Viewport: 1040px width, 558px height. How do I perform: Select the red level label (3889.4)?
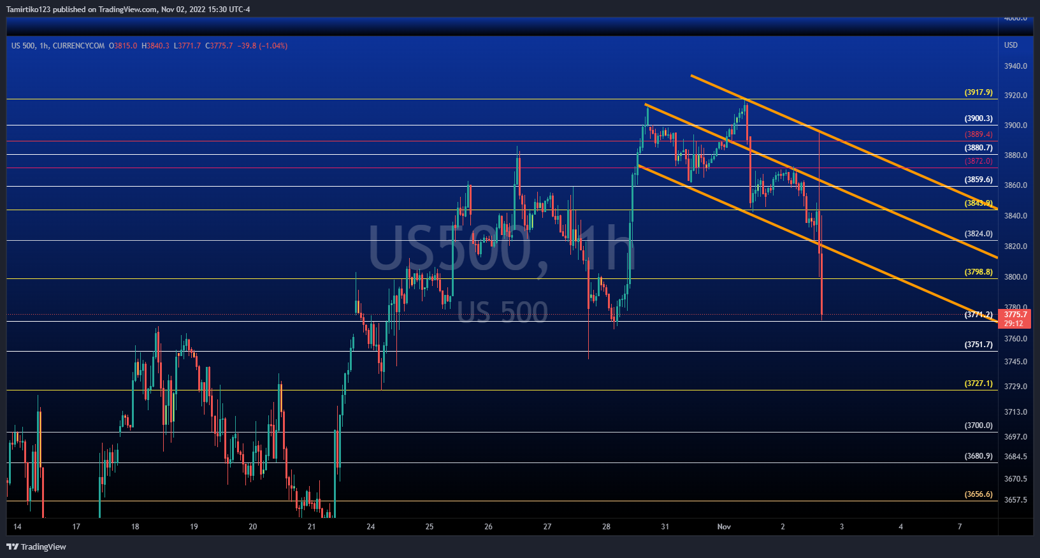click(x=979, y=134)
